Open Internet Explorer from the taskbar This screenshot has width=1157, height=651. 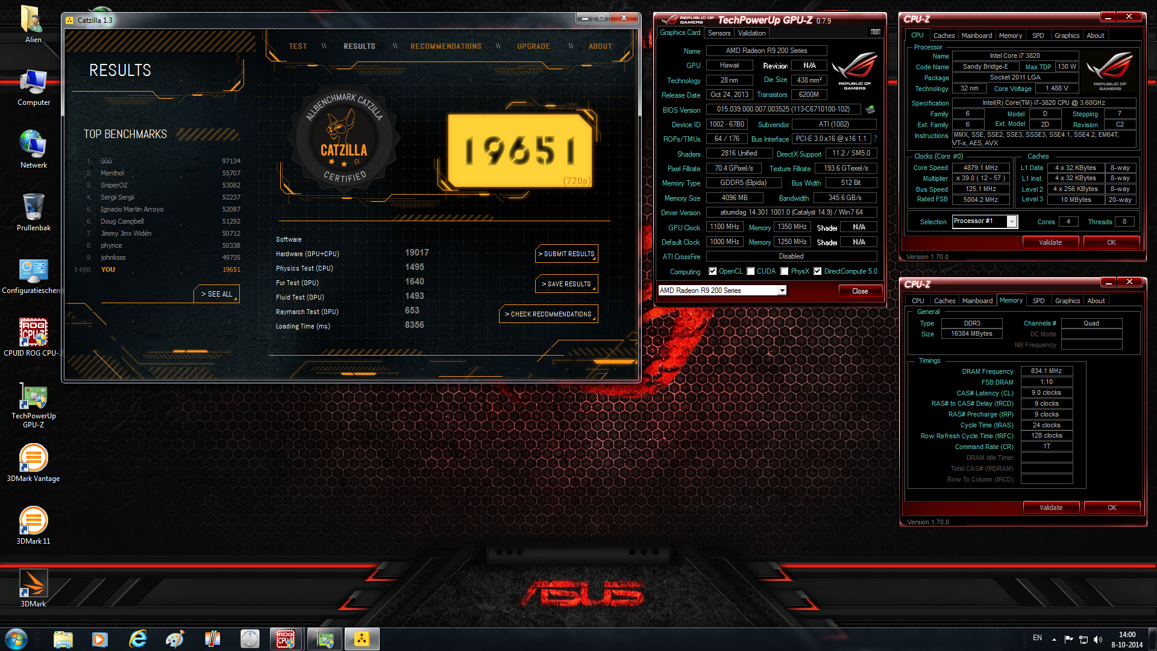point(138,639)
